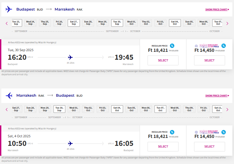Expand the outbound Show Price Chart
This screenshot has width=234, height=164.
(217, 9)
